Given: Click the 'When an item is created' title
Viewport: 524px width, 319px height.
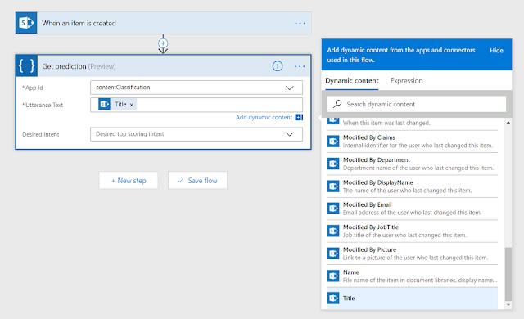Looking at the screenshot, I should (x=79, y=24).
